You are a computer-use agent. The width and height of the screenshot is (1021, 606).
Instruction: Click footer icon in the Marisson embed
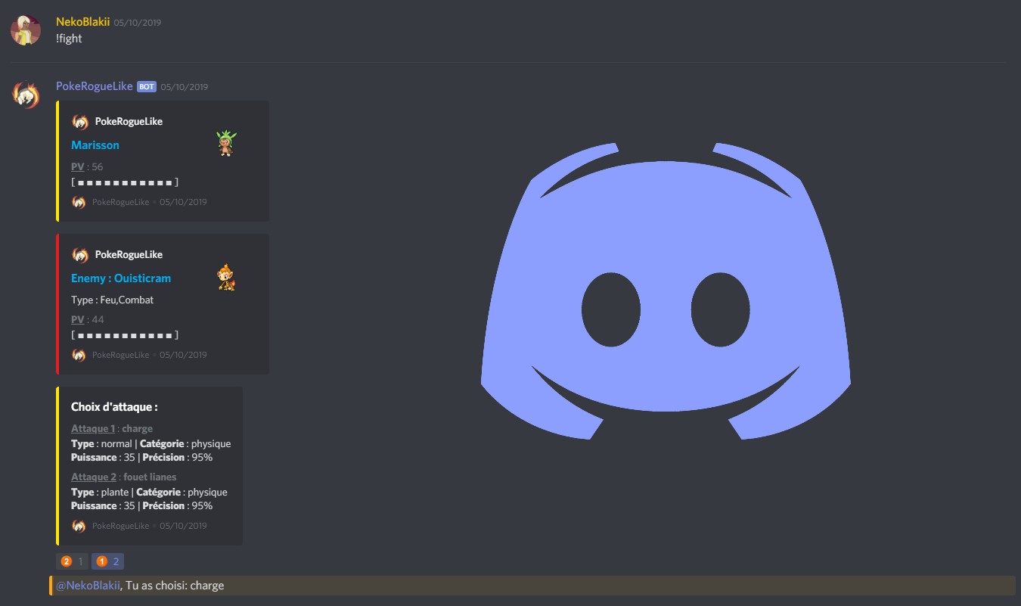pos(79,202)
